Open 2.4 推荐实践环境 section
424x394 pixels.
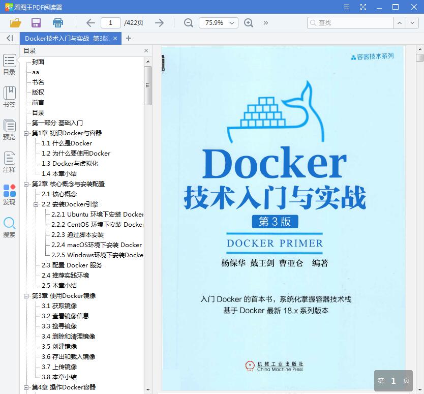tap(65, 275)
